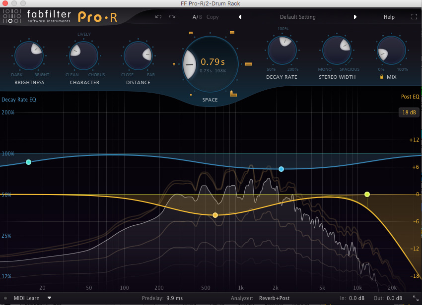Click the LIVELY label above Character knob
The width and height of the screenshot is (422, 305).
coord(84,34)
